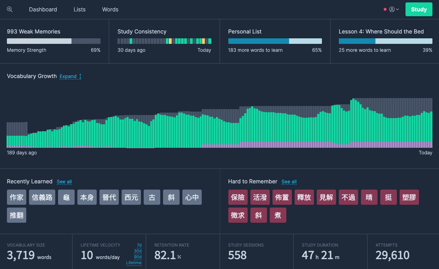See all Hard to Remember words
This screenshot has width=439, height=269.
coord(289,182)
